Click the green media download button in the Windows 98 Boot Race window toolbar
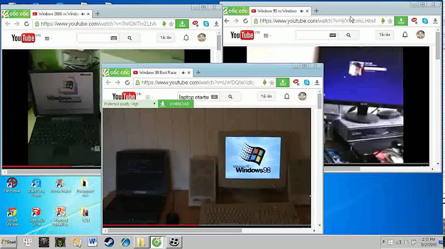The height and width of the screenshot is (249, 445). [282, 83]
